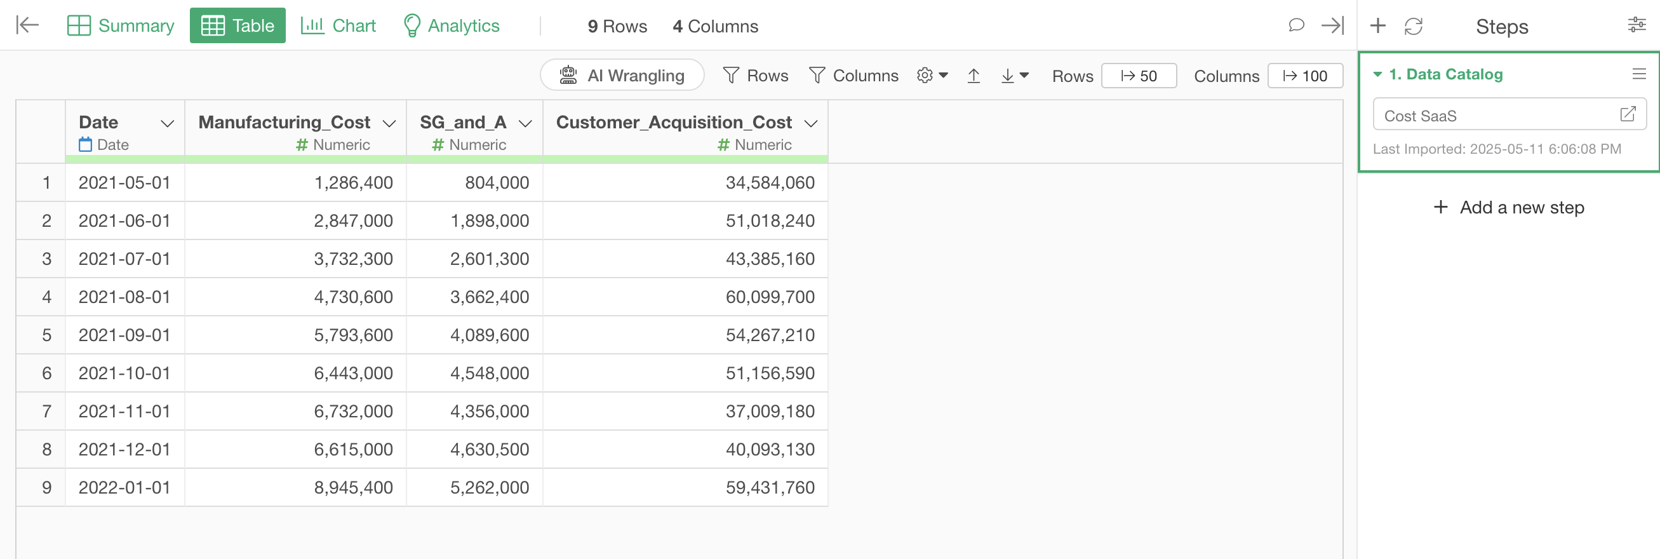Click row number 9
Screen dimensions: 1660x559
46,487
